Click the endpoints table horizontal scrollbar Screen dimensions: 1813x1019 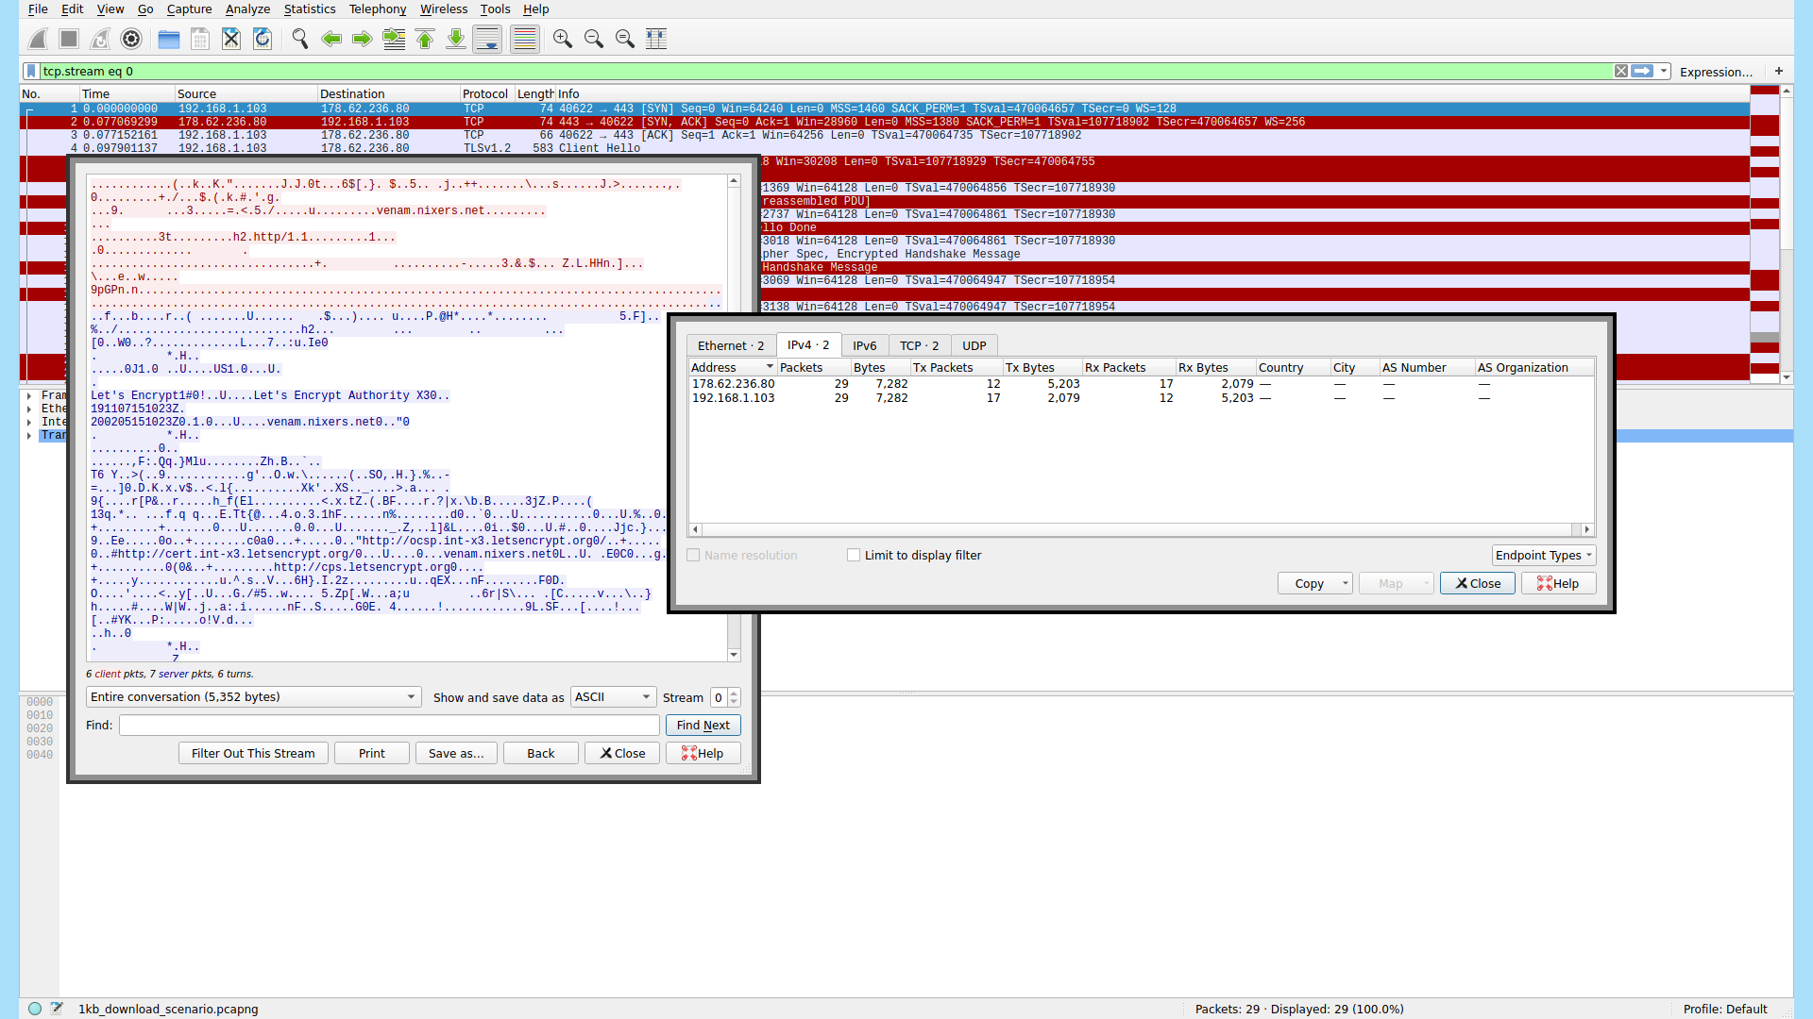pyautogui.click(x=1141, y=529)
